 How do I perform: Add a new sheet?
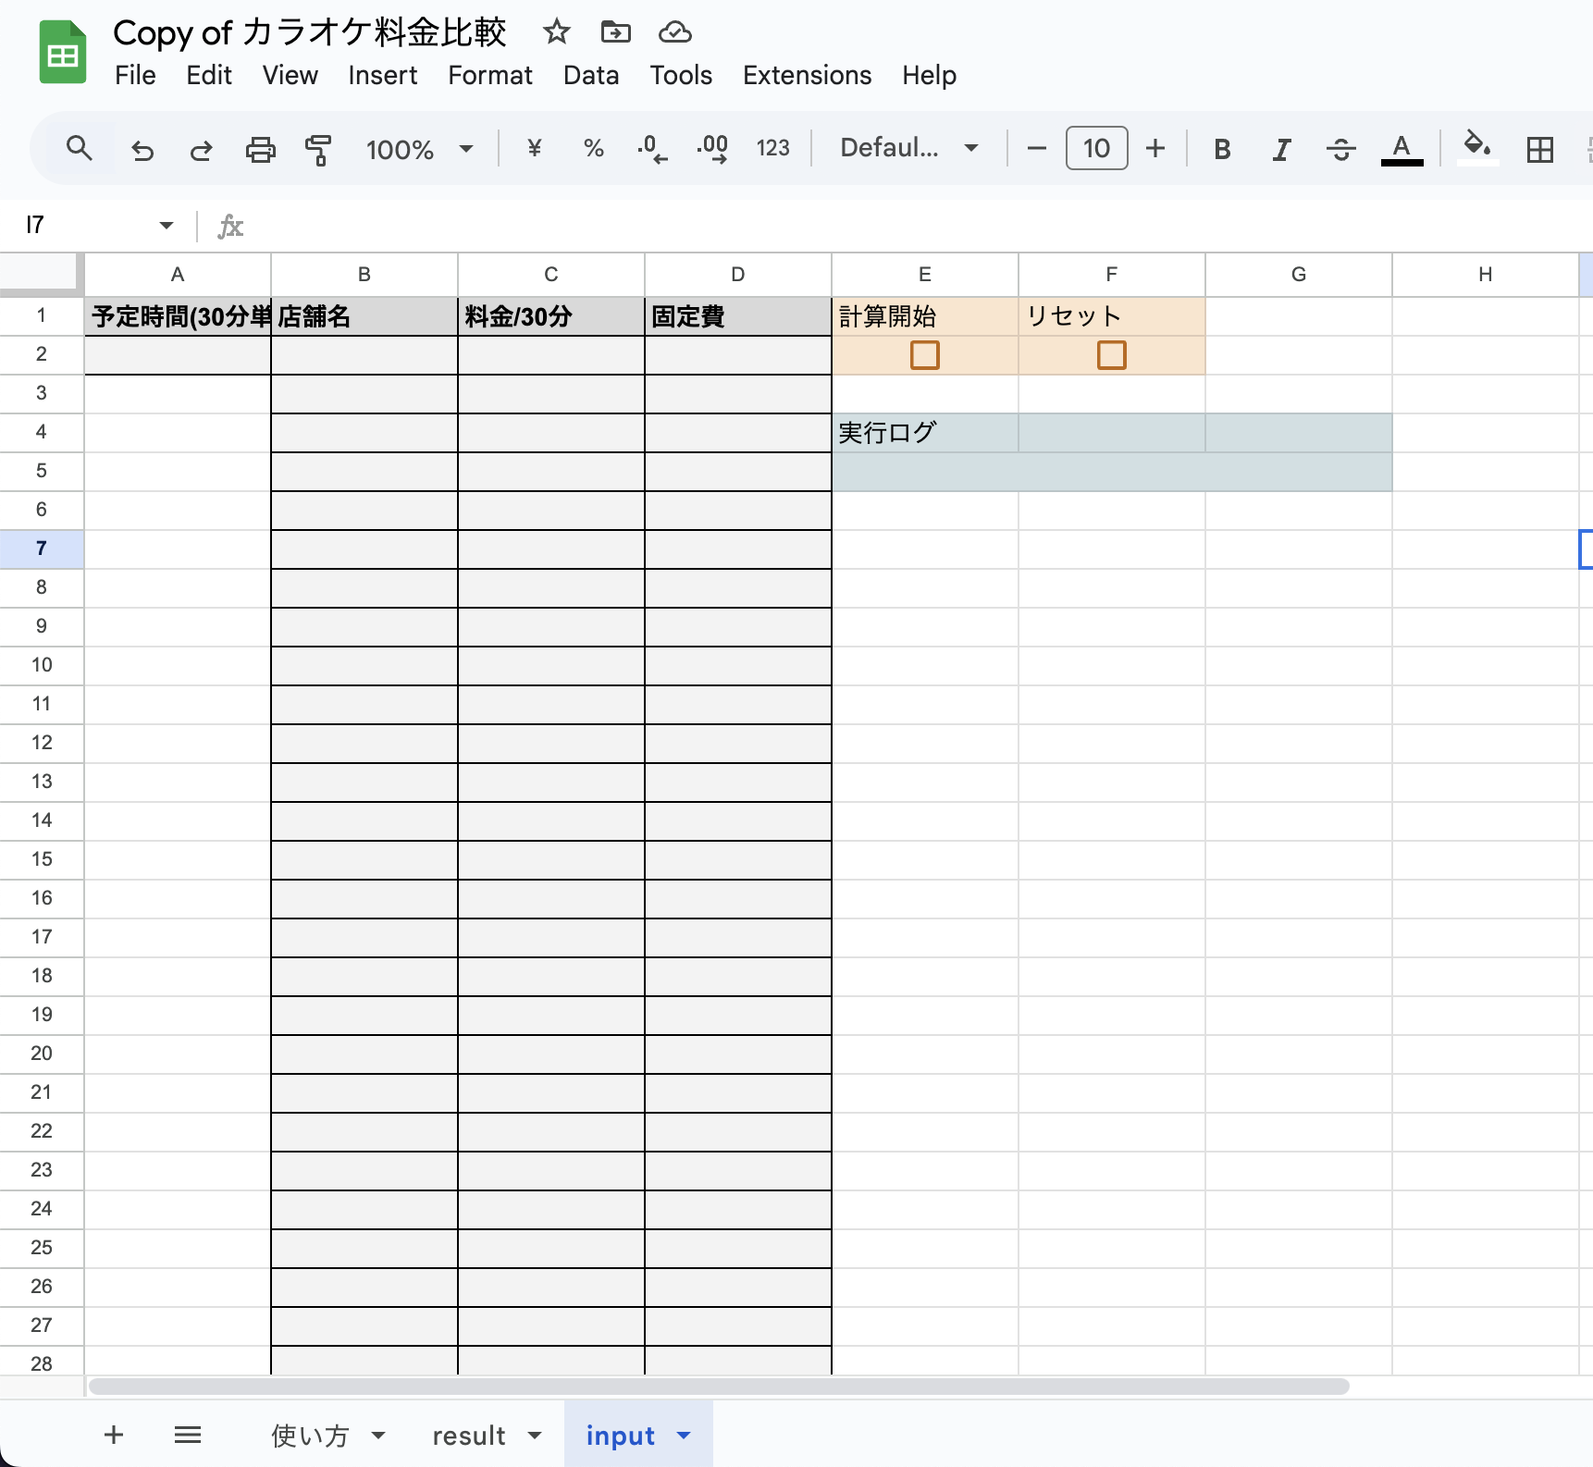114,1435
